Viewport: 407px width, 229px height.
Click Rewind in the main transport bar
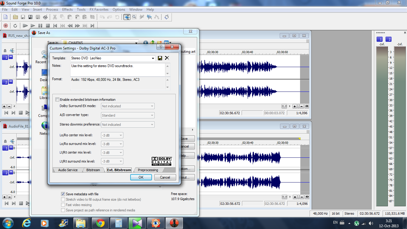click(70, 26)
